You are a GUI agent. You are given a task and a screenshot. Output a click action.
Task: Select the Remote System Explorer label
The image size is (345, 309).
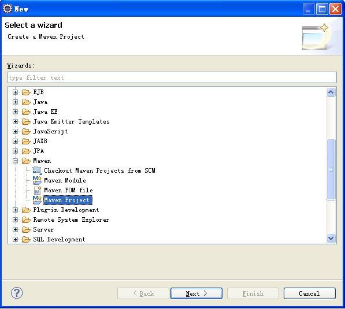(x=71, y=219)
